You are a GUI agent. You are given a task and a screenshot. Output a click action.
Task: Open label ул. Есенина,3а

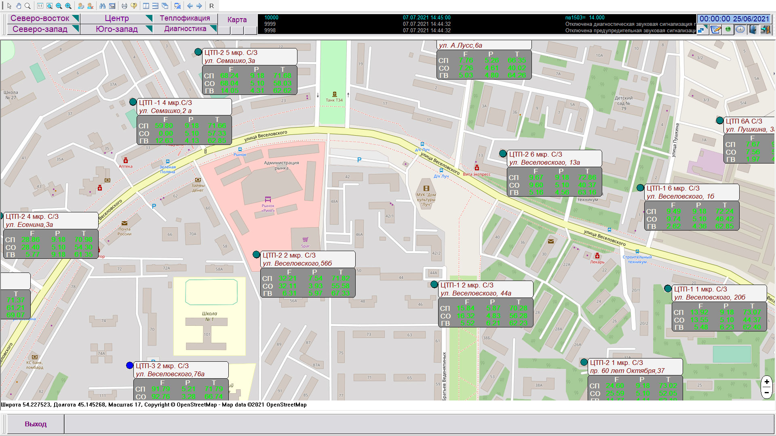[30, 225]
